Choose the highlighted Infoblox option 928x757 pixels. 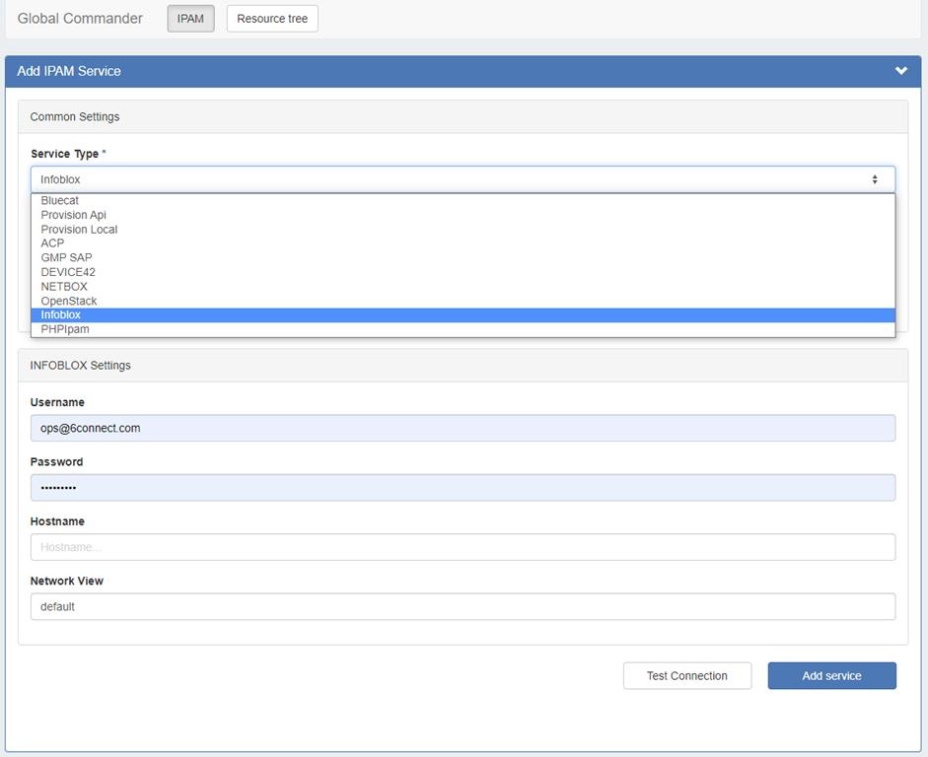pos(61,315)
